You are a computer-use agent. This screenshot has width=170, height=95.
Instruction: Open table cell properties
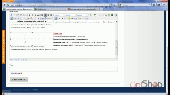[x=18, y=18]
